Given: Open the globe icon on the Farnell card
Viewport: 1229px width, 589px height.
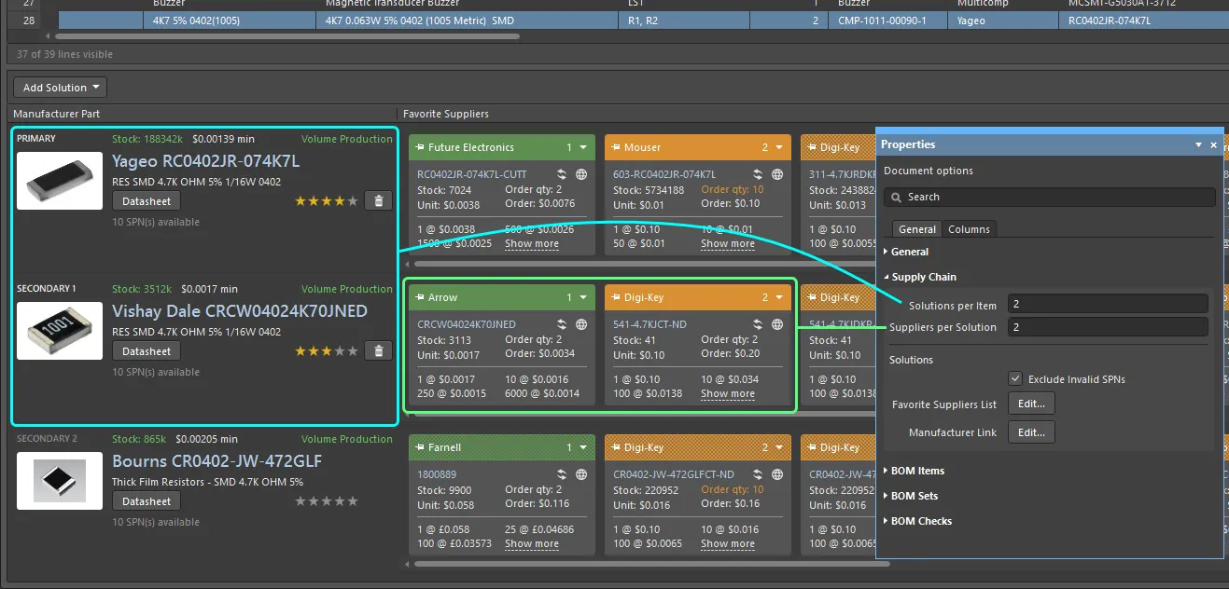Looking at the screenshot, I should click(x=581, y=474).
